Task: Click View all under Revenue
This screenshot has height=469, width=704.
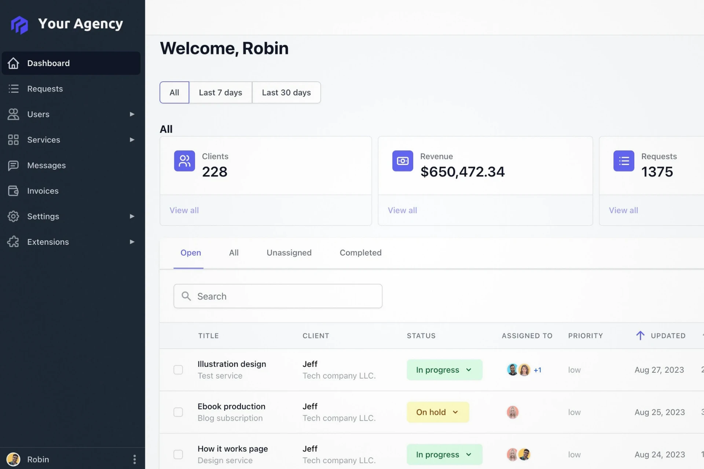Action: click(x=402, y=210)
